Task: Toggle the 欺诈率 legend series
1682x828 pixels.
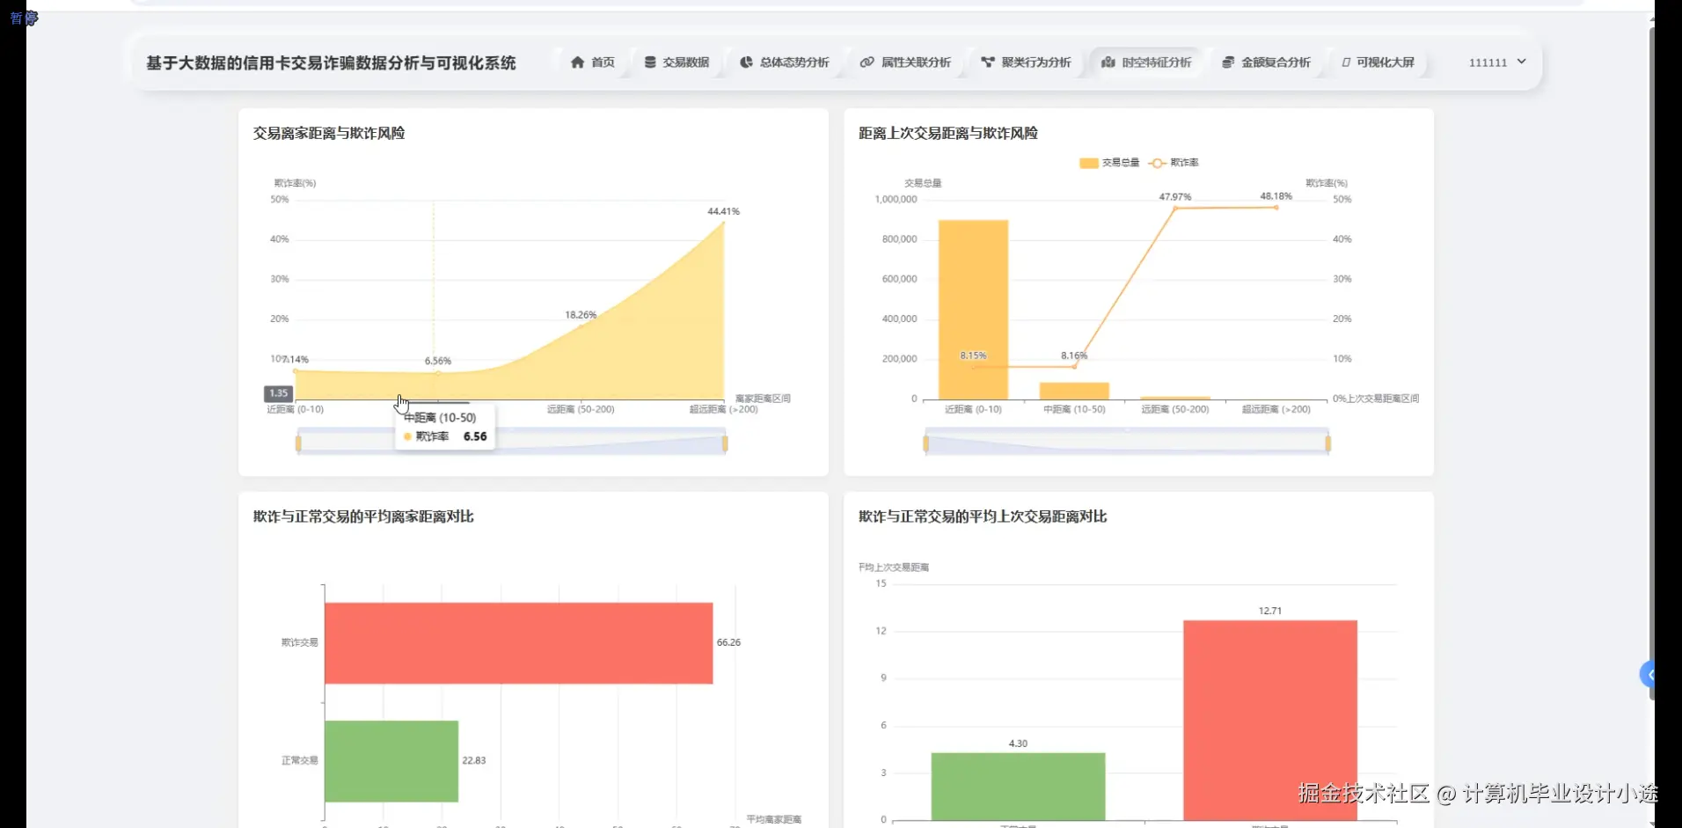Action: click(1174, 163)
